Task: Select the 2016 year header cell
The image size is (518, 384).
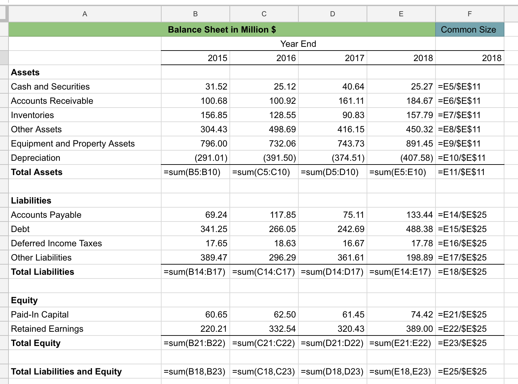Action: click(264, 58)
